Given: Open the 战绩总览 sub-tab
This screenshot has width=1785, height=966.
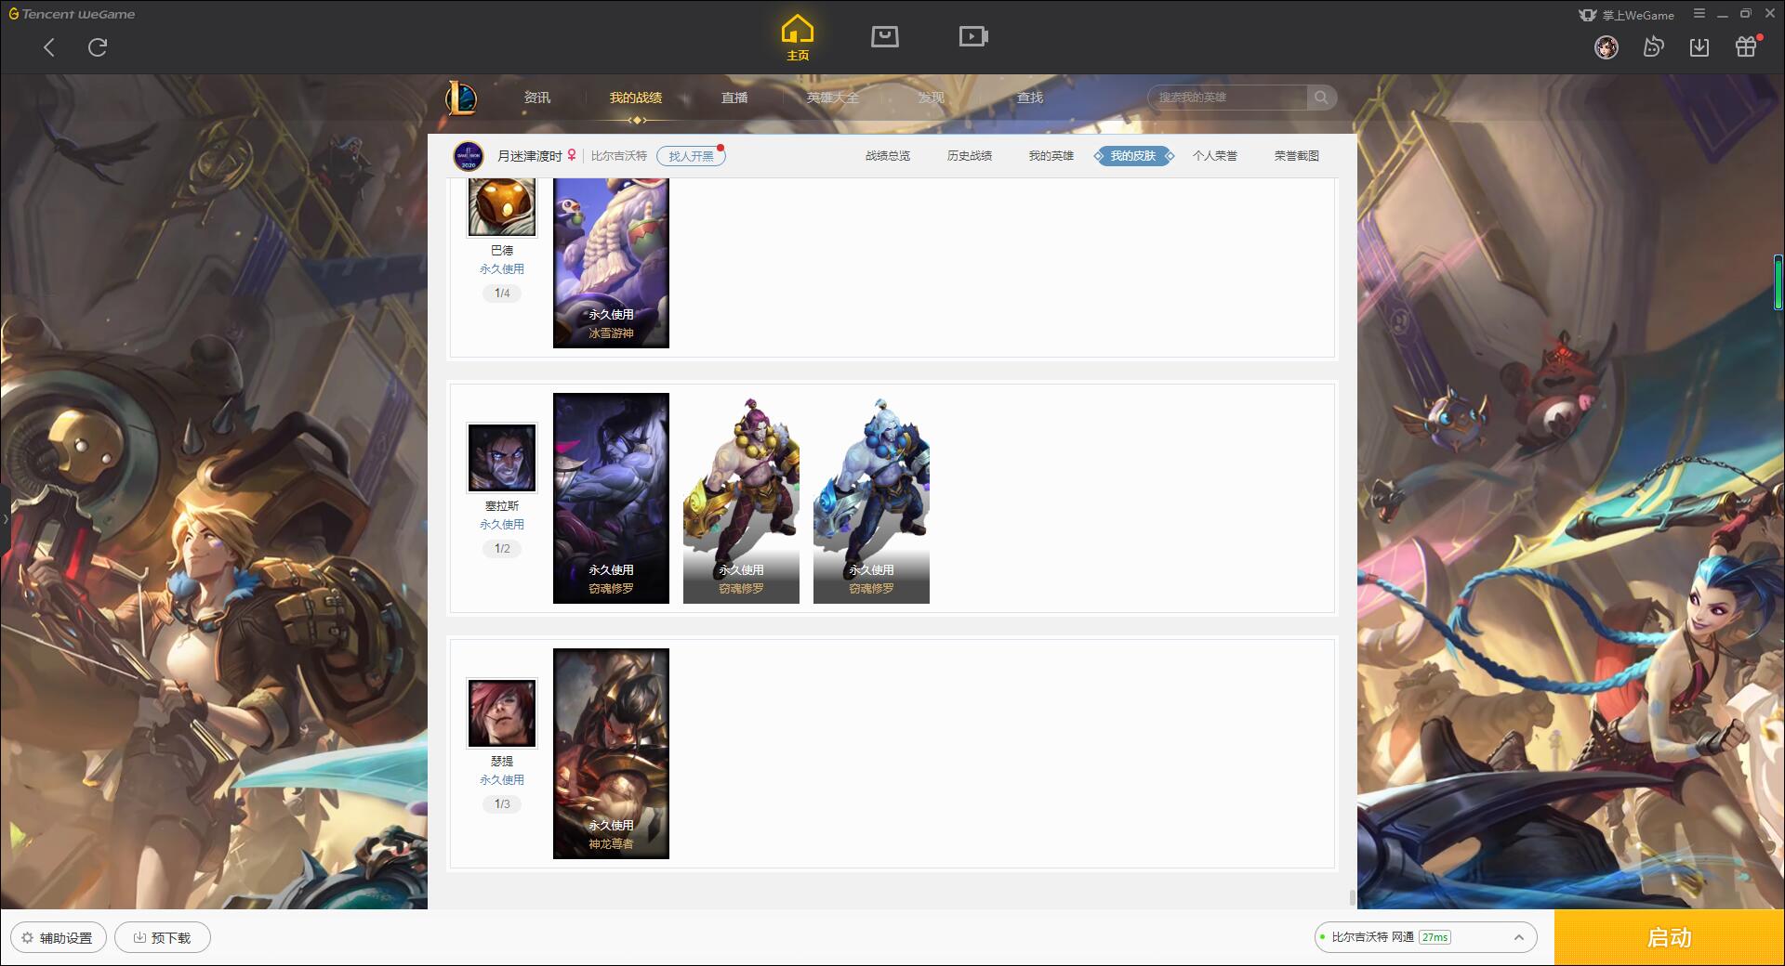Looking at the screenshot, I should pyautogui.click(x=888, y=156).
